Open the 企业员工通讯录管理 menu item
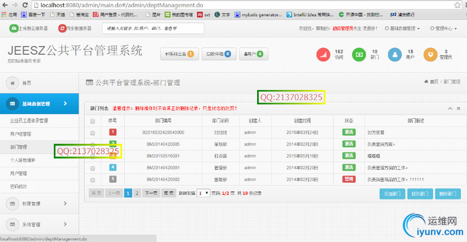Image resolution: width=467 pixels, height=242 pixels. [x=29, y=121]
